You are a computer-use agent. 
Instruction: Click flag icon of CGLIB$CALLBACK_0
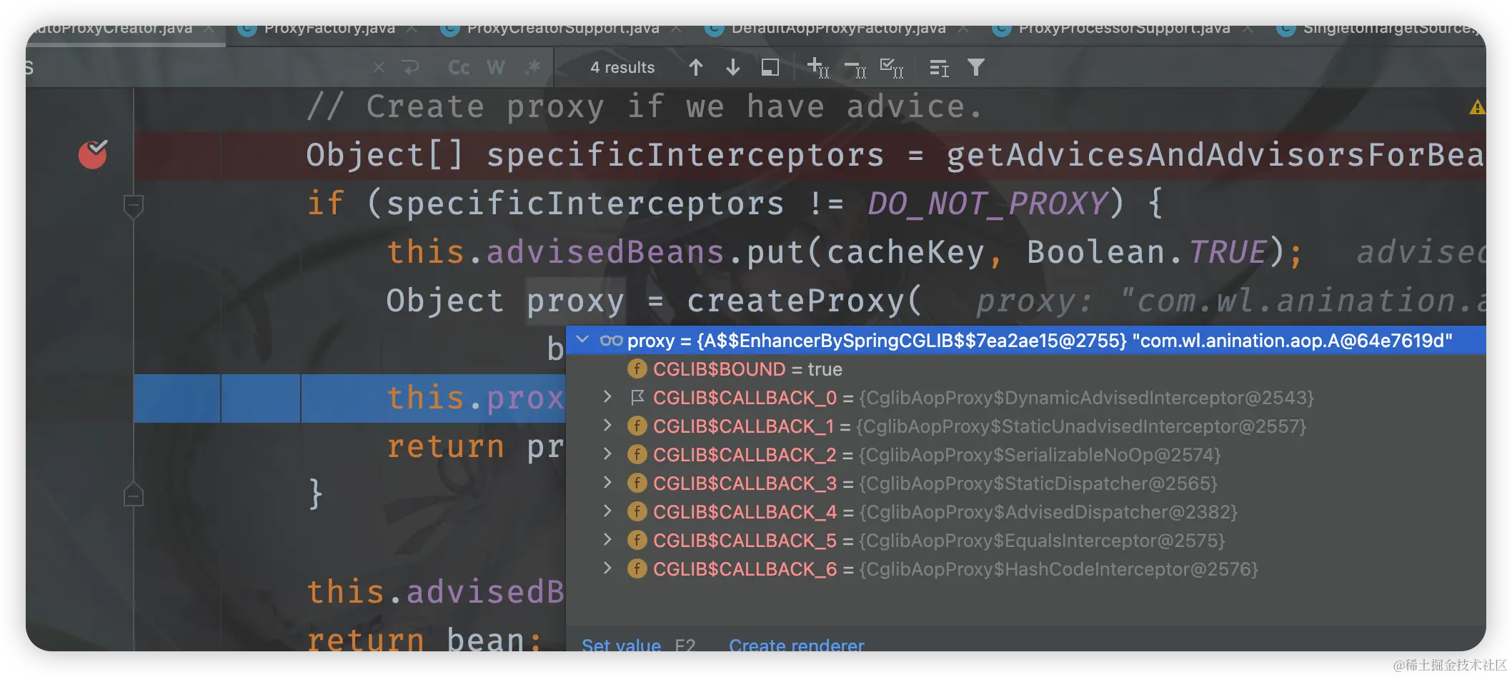(637, 397)
